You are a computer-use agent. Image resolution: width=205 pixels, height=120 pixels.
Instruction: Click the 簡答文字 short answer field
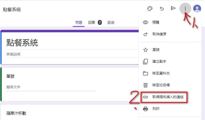[51, 87]
